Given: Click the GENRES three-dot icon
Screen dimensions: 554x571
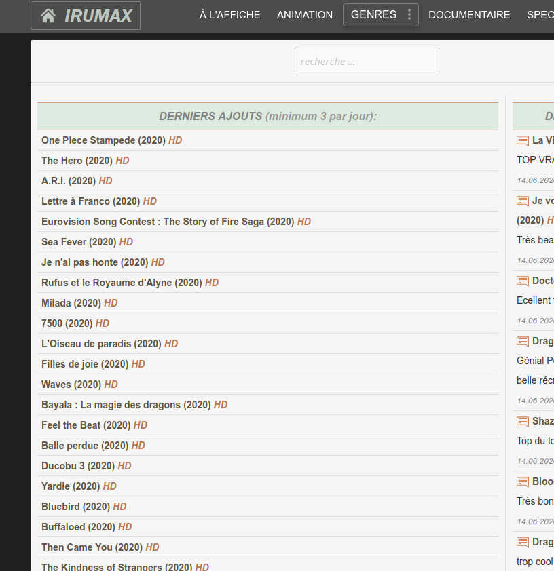Looking at the screenshot, I should coord(409,14).
